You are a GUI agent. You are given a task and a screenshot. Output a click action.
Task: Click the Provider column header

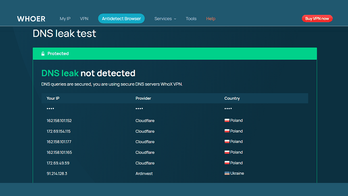[143, 98]
